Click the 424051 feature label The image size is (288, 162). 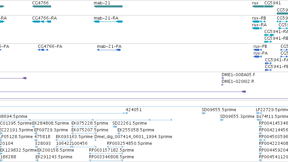click(x=134, y=110)
